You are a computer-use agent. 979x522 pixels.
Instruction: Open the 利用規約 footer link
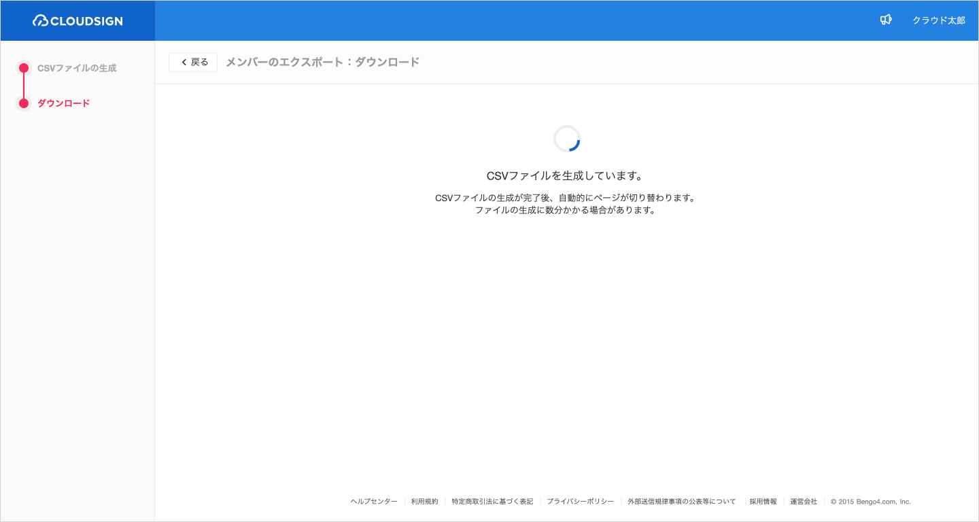(x=424, y=502)
